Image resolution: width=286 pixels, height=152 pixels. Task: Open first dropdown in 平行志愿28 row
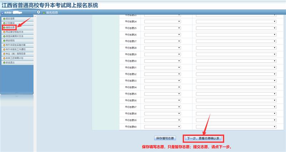pyautogui.click(x=163, y=48)
